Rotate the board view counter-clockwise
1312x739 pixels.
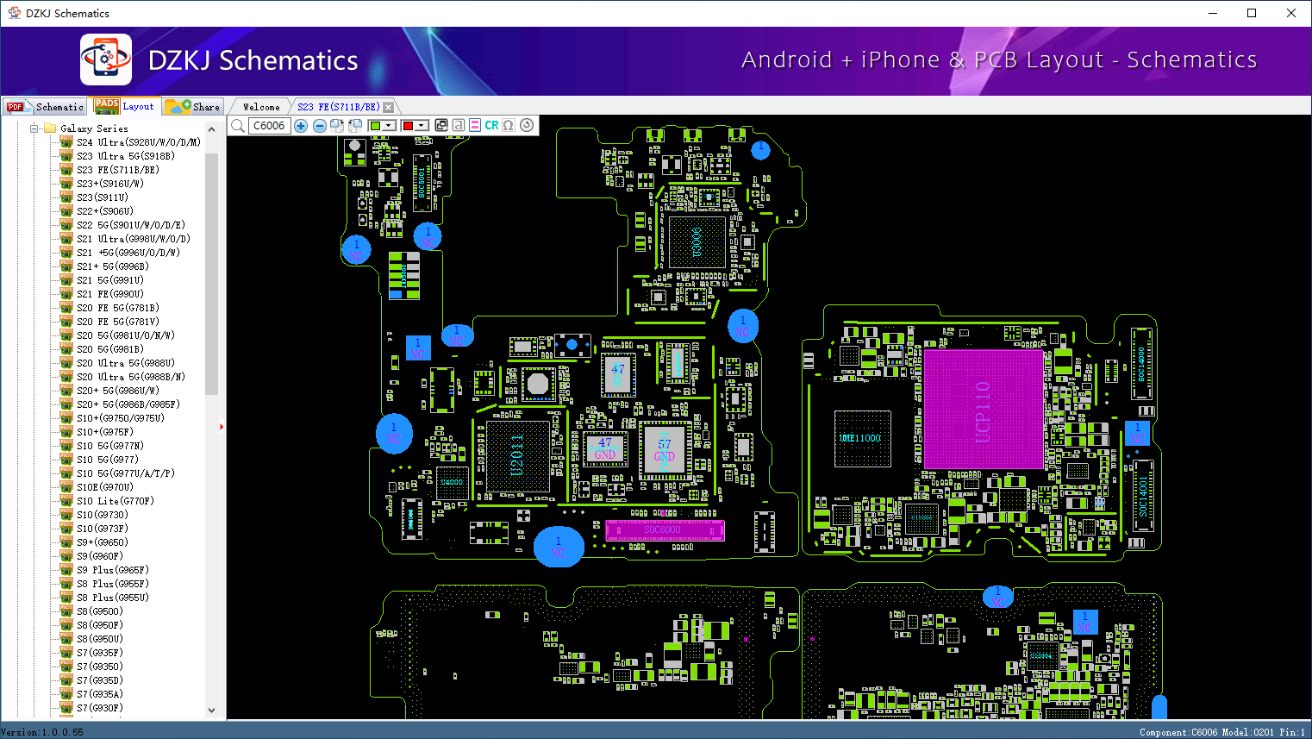coord(355,126)
